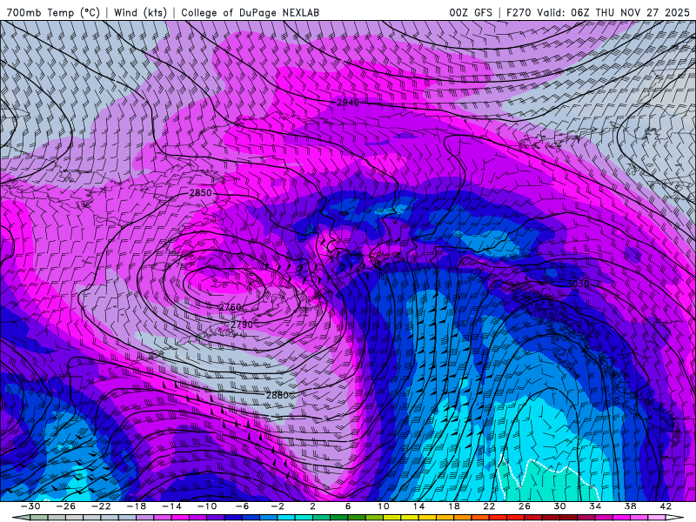696x522 pixels.
Task: Select the -2 legend value
Action: 278,506
